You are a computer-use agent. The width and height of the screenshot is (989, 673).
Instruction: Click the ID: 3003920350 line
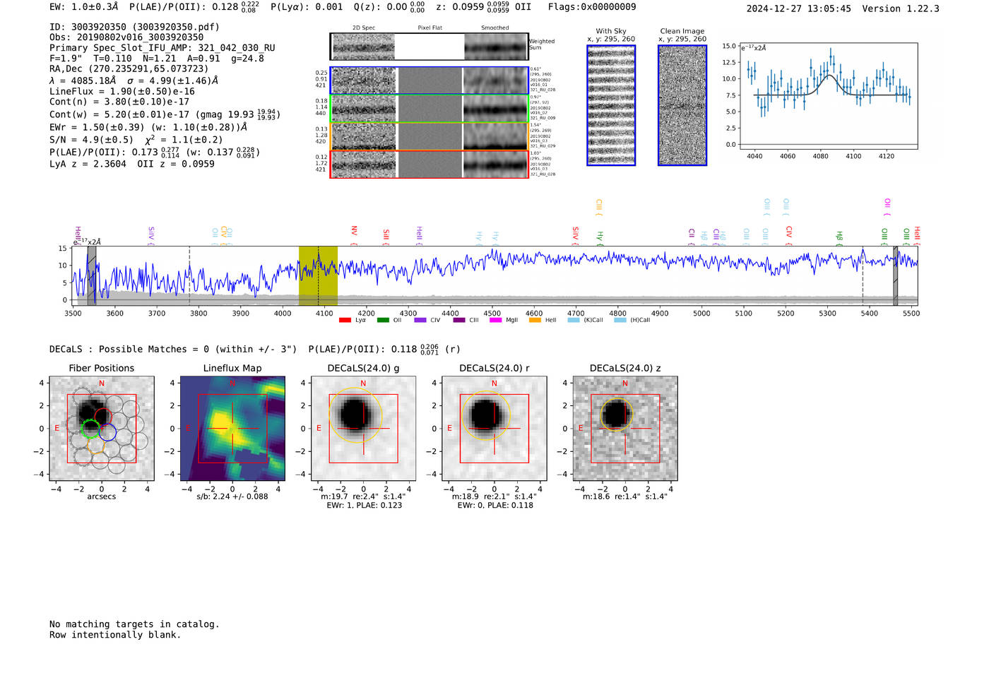pyautogui.click(x=134, y=27)
